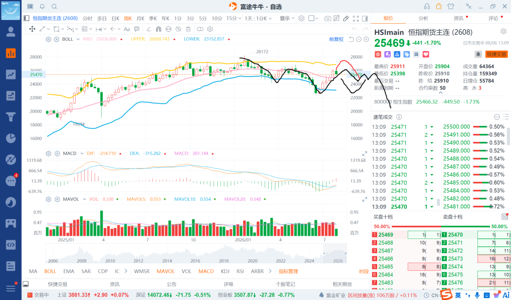
Task: Click the mini historical timeline range selector
Action: 335,253
